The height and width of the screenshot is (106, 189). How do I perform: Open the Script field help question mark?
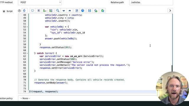click(x=19, y=11)
